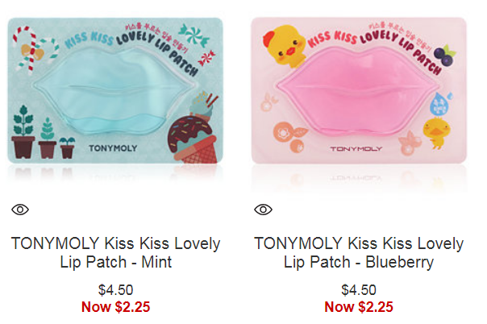Open the Mint lip patch product image
This screenshot has width=487, height=324.
115,90
